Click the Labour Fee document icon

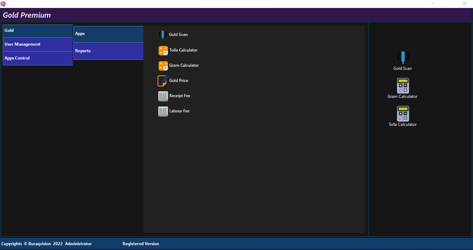click(163, 111)
